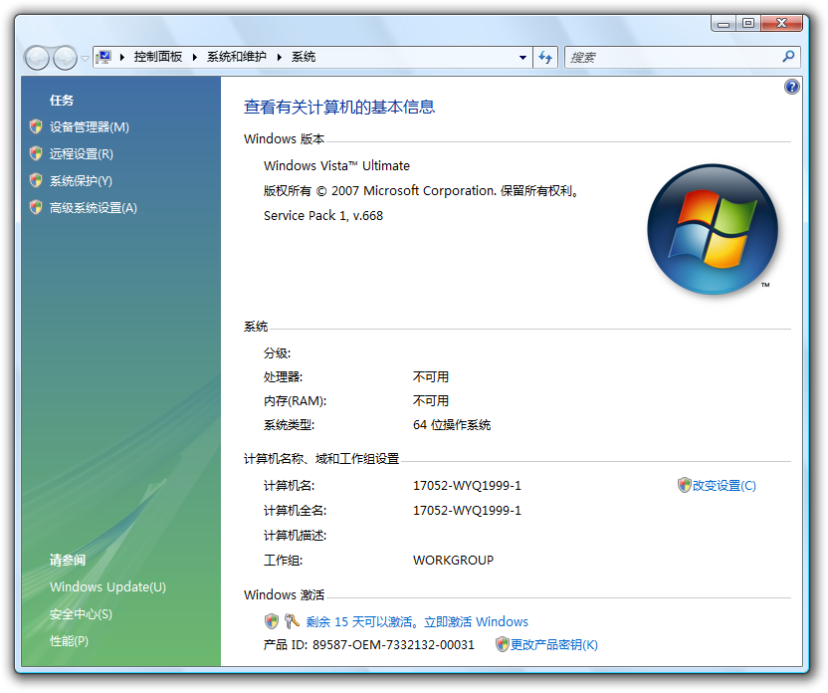Select the 控制面板 breadcrumb

158,57
